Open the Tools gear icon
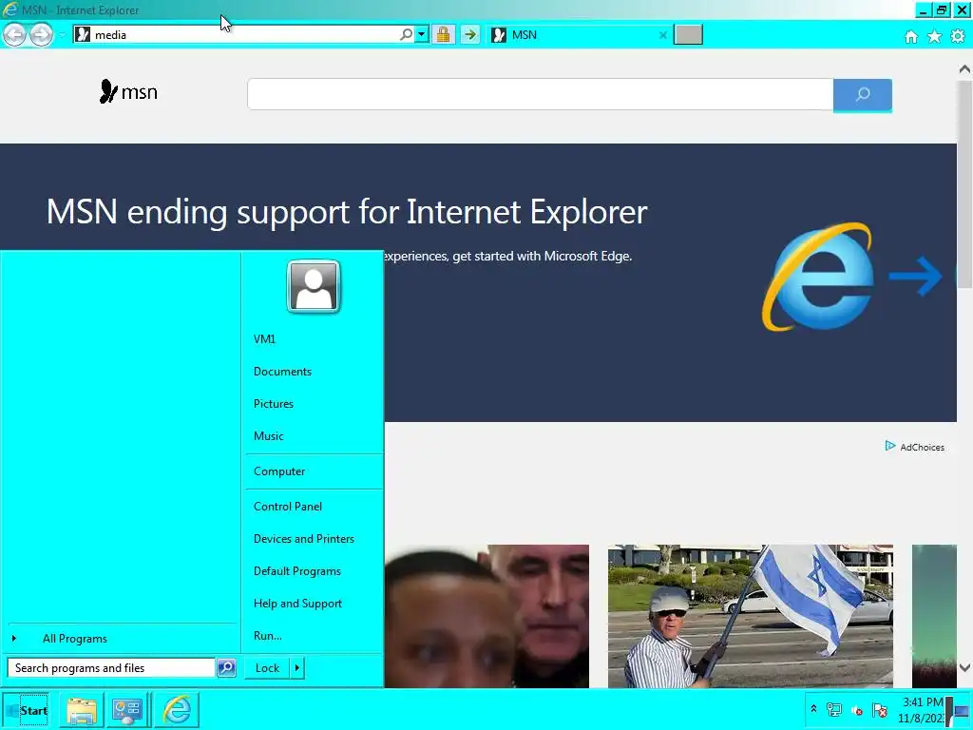Viewport: 973px width, 730px height. pos(958,37)
